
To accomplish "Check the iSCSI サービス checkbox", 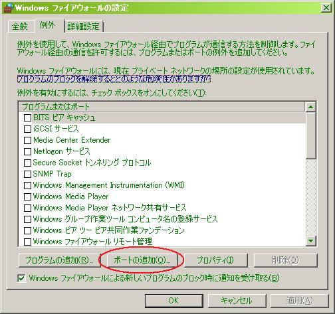I will pyautogui.click(x=27, y=129).
